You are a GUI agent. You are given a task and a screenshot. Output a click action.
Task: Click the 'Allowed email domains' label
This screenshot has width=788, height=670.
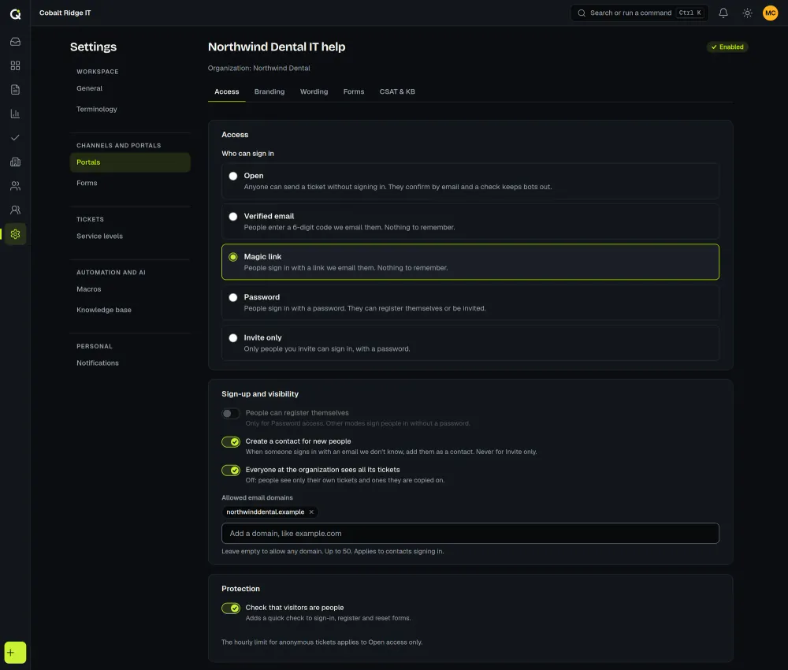click(x=258, y=497)
